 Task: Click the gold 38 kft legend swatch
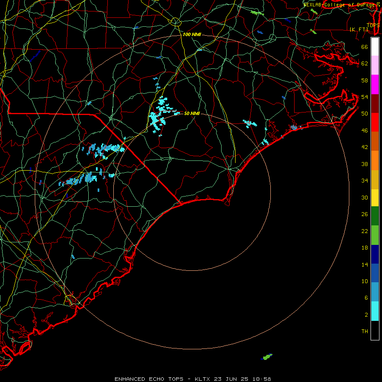tap(375, 180)
